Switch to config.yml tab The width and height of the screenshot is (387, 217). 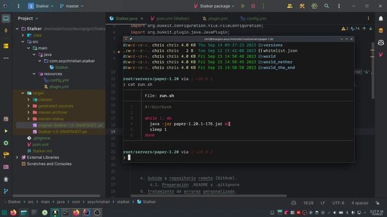[x=253, y=19]
